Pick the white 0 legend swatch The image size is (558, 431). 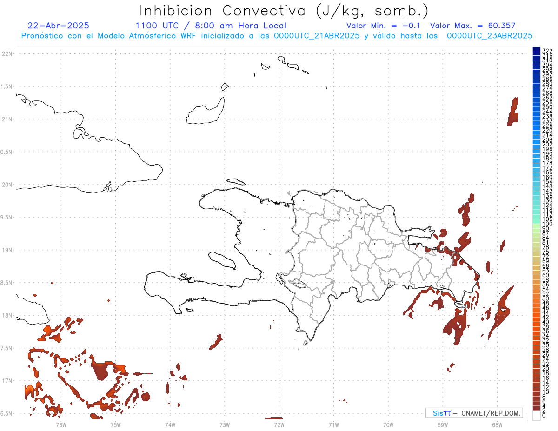click(536, 415)
